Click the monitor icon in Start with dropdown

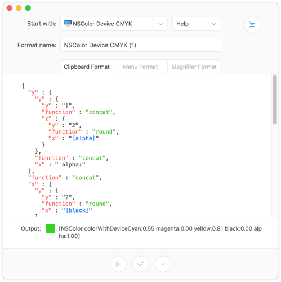point(68,24)
